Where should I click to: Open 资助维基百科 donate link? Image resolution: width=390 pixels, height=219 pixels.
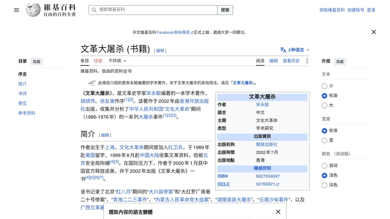tap(332, 10)
